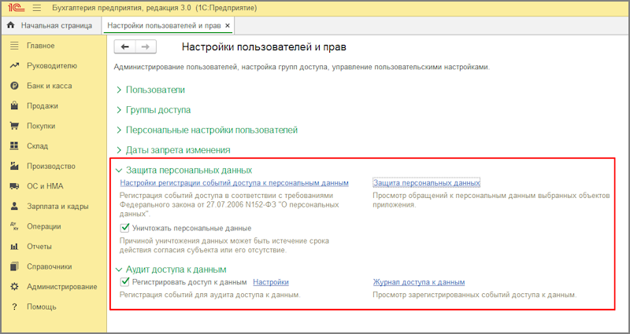Open Журнал доступа к данным link

418,282
